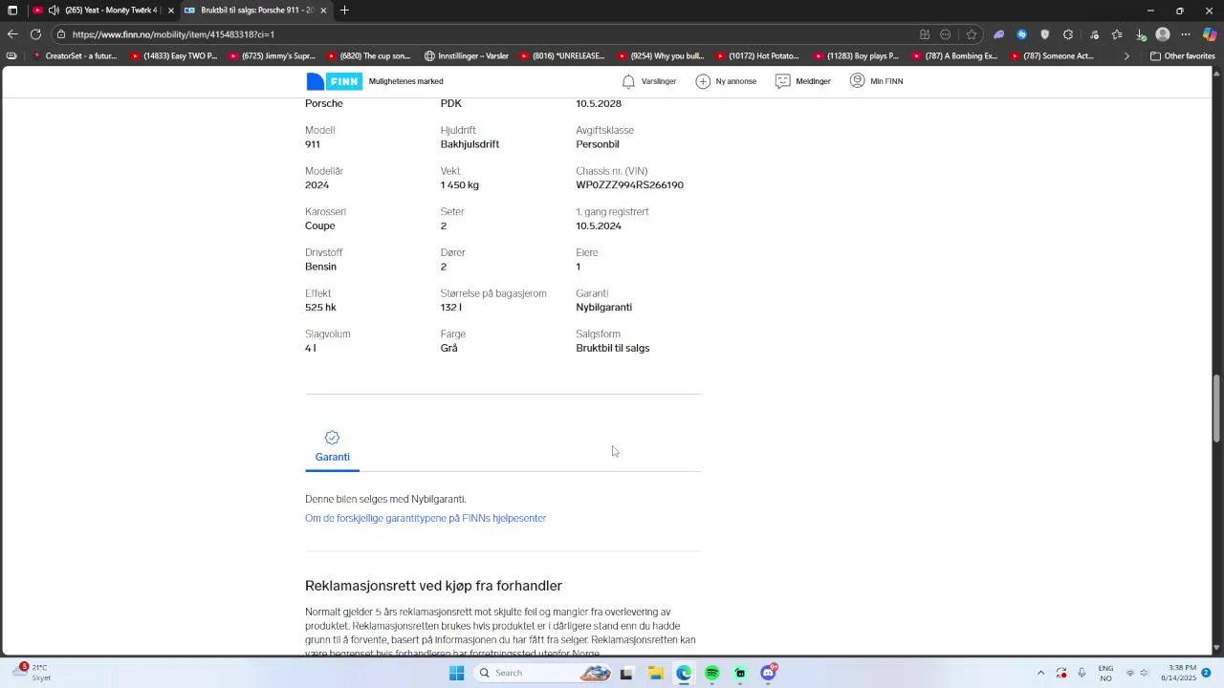This screenshot has width=1224, height=688.
Task: Open Boy plays P... bookmark
Action: tap(856, 56)
